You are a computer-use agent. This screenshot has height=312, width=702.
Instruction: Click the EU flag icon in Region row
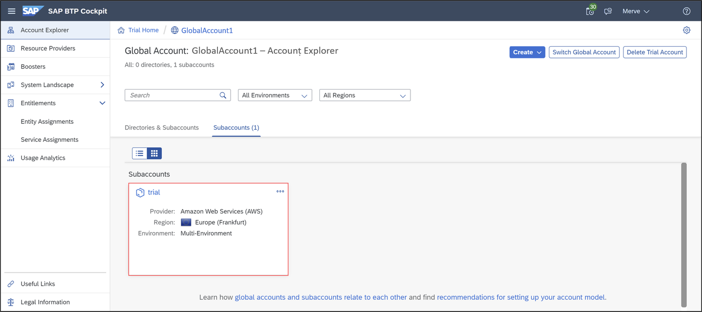click(x=186, y=222)
